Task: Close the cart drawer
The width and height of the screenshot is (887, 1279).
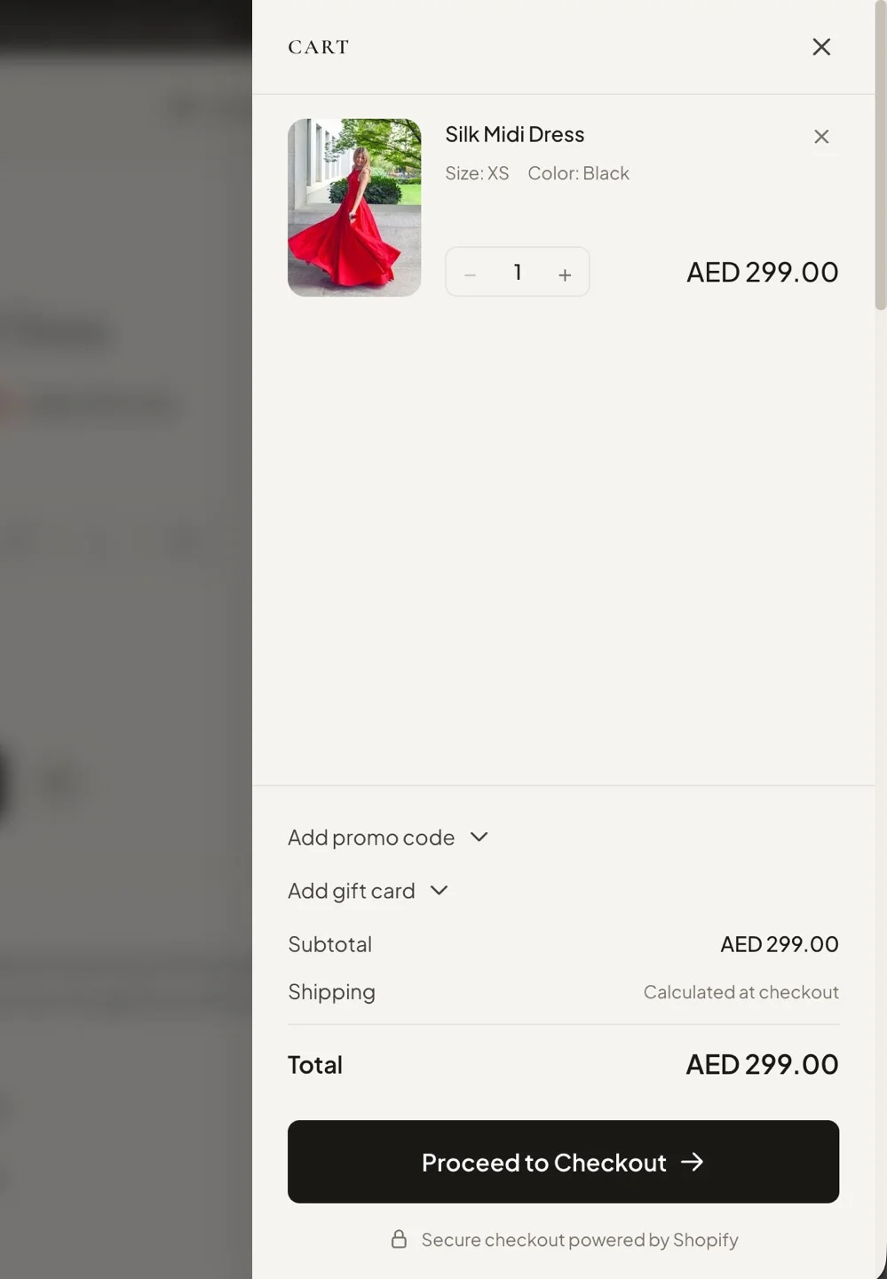Action: tap(821, 47)
